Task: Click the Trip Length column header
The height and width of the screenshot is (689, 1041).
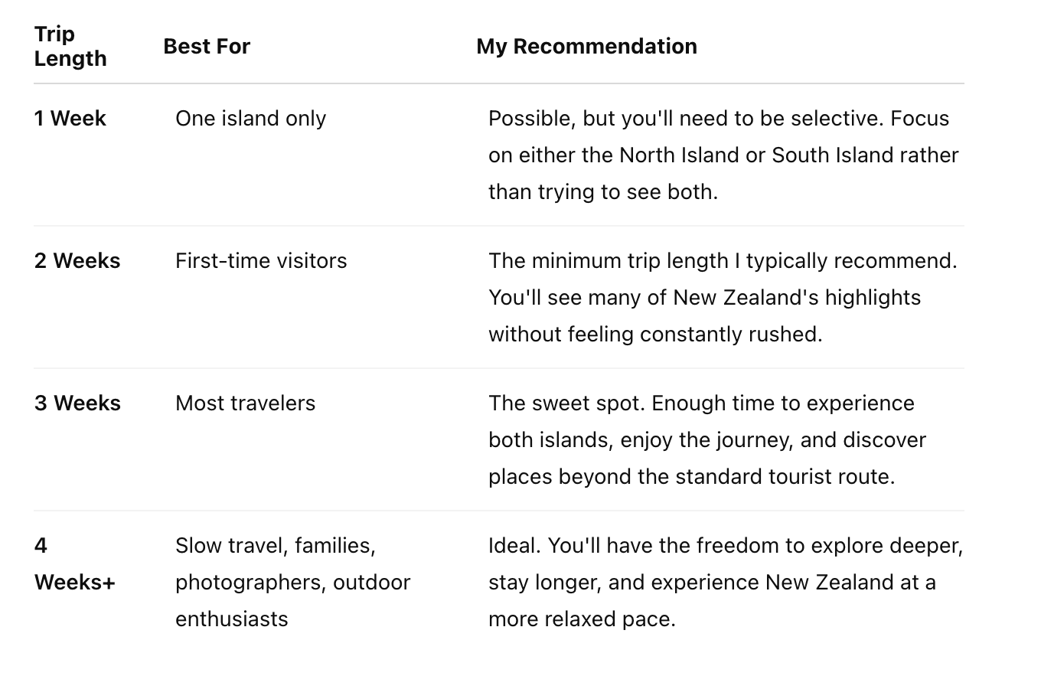Action: (x=70, y=46)
